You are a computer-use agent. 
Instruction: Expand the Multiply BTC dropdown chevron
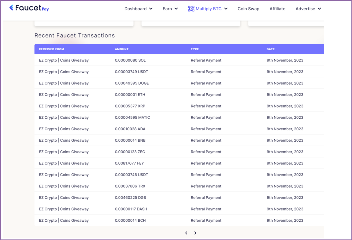(x=226, y=9)
